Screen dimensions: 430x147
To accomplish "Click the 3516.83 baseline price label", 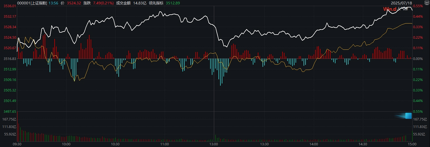I will [9, 59].
